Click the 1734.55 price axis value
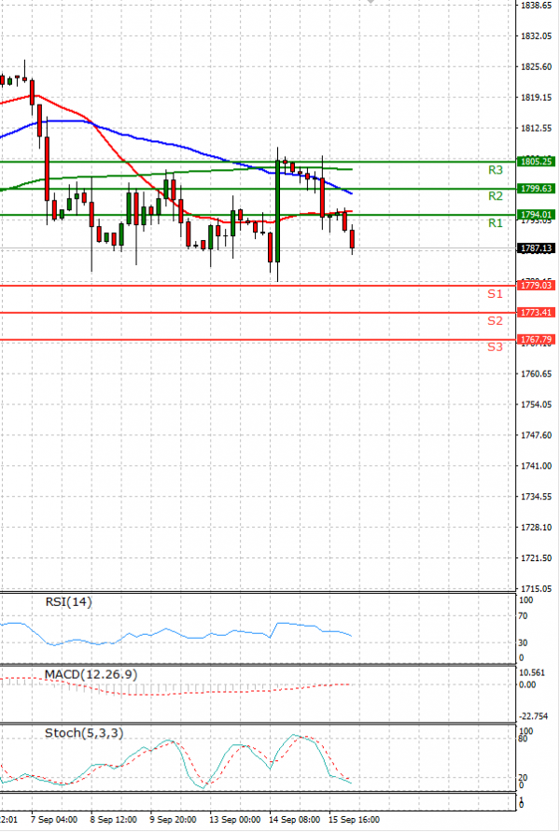Screen dimensions: 560x832 coord(536,497)
